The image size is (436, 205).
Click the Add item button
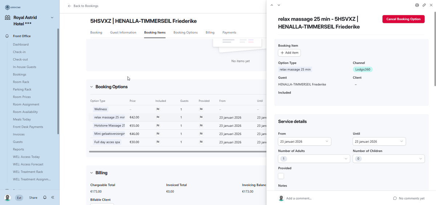[289, 53]
